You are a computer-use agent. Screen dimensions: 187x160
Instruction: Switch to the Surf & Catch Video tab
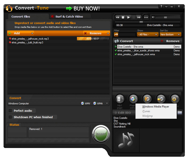tap(69, 17)
